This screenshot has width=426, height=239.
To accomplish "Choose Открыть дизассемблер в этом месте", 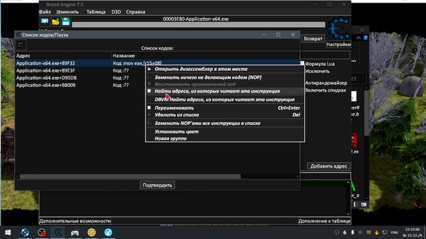I will tap(225, 69).
